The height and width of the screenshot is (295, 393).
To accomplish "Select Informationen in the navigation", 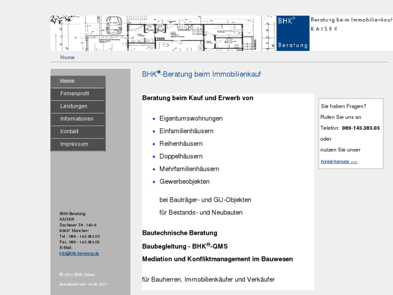I will pos(78,119).
